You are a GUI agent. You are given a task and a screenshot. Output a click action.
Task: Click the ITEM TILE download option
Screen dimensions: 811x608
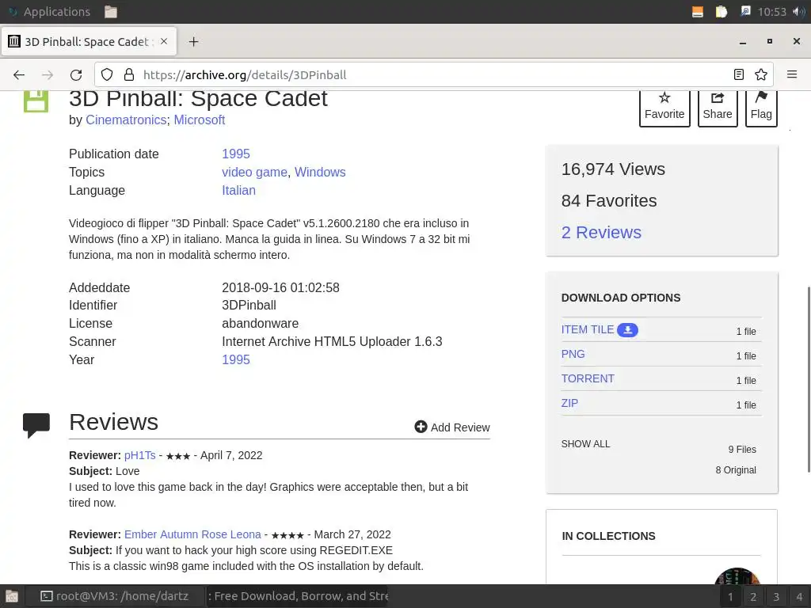[x=588, y=330]
